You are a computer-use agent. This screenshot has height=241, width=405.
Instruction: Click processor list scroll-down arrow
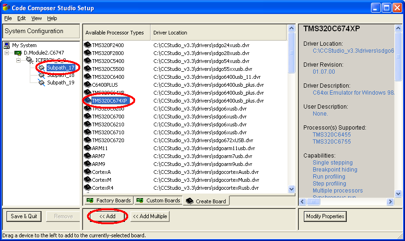coord(292,189)
